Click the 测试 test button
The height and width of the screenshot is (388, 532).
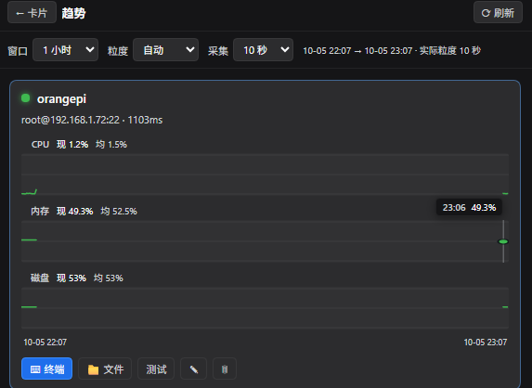coord(156,369)
